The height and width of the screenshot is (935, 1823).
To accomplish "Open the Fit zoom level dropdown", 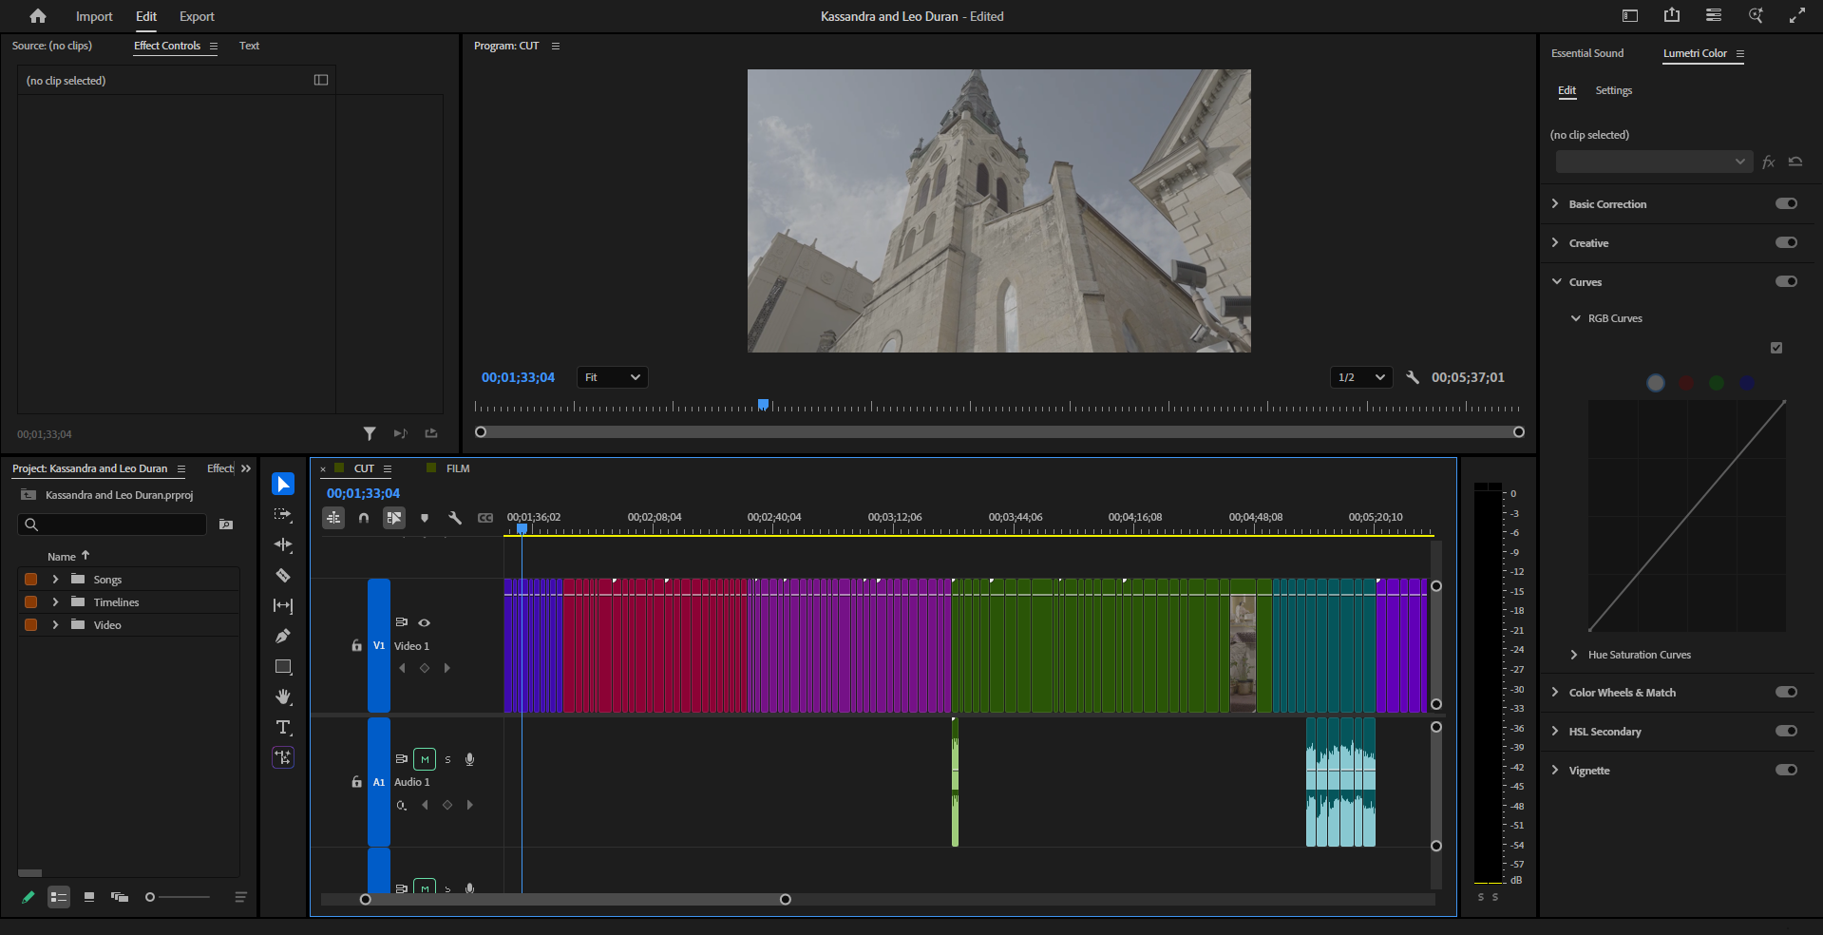I will (612, 377).
